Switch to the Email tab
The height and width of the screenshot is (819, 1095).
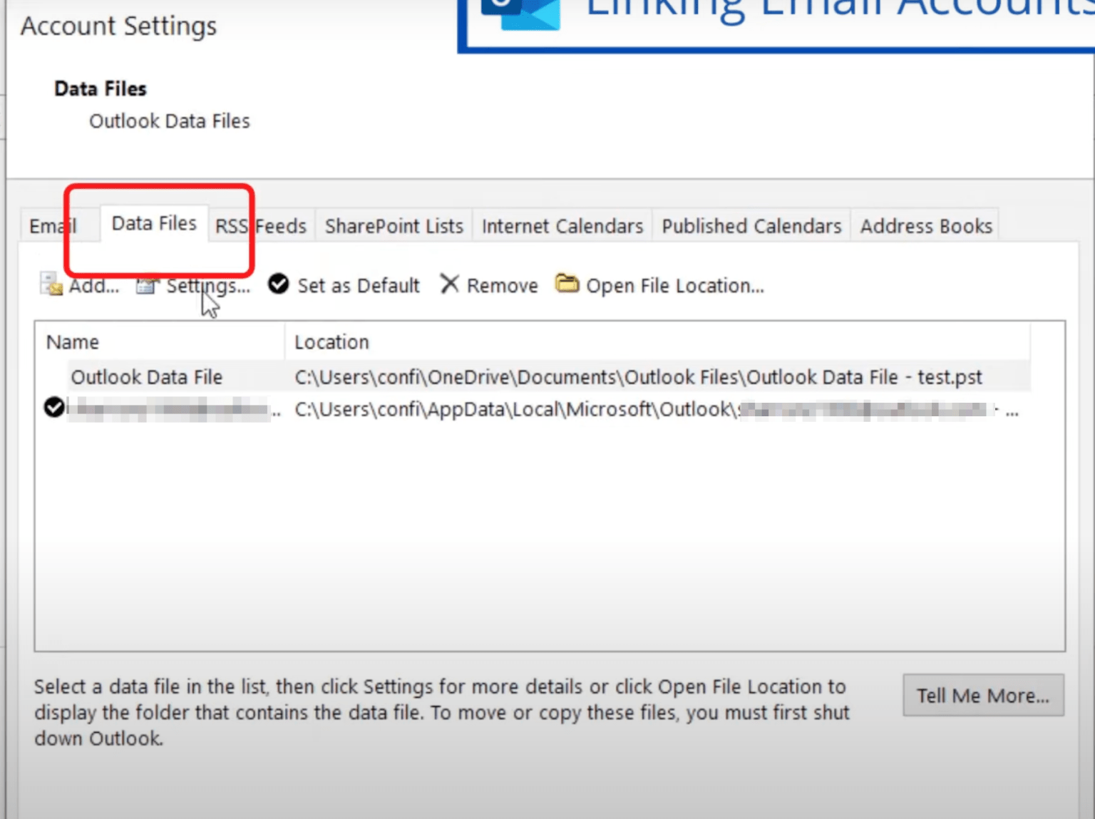(52, 225)
